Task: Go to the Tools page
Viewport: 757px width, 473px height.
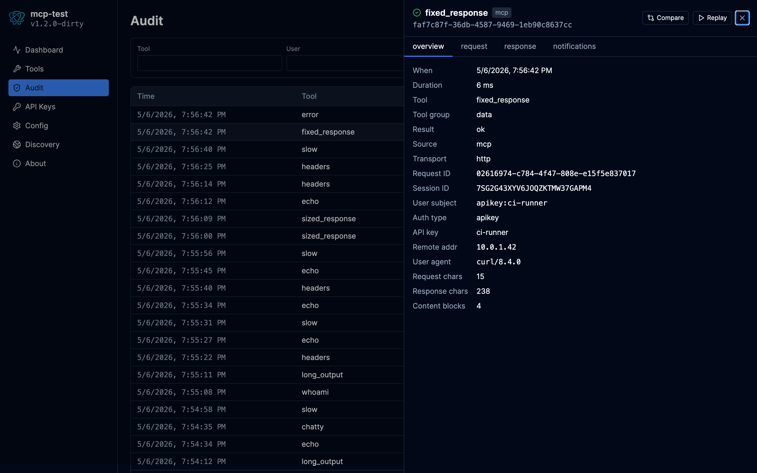Action: pyautogui.click(x=59, y=69)
